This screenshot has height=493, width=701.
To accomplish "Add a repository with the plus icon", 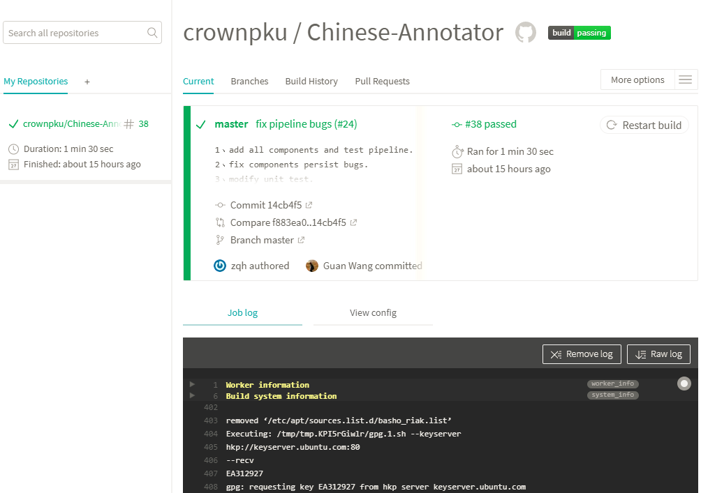I will 87,82.
